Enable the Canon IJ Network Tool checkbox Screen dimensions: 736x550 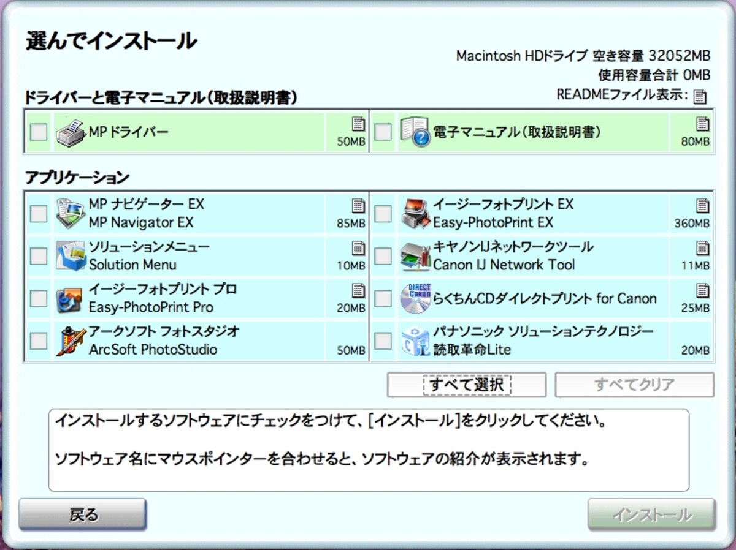(383, 255)
